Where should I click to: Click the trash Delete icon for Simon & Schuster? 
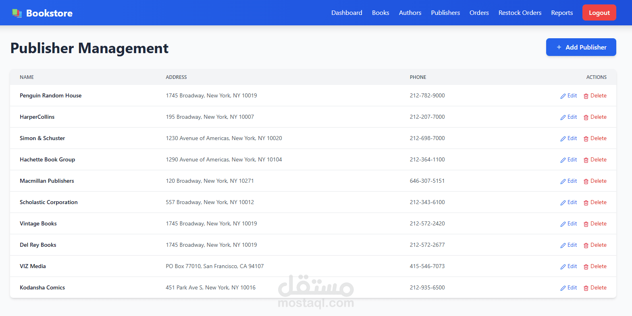[x=586, y=139]
